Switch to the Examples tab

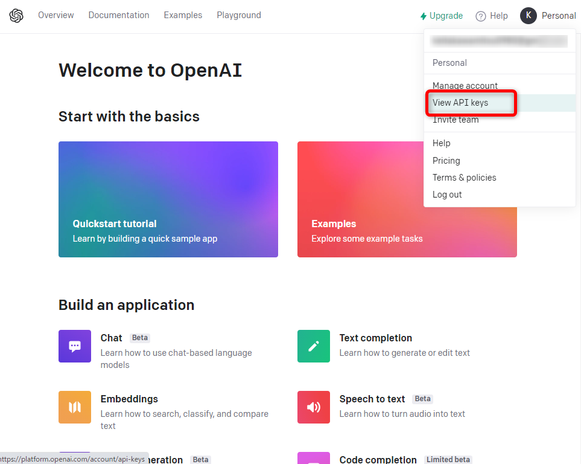point(183,15)
